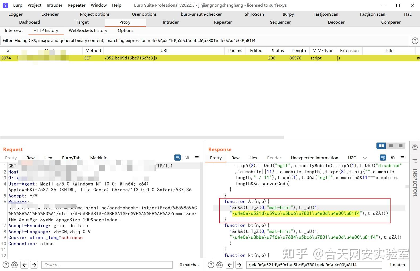Switch Request view to Hex
Image resolution: width=420 pixels, height=271 pixels.
tap(48, 158)
